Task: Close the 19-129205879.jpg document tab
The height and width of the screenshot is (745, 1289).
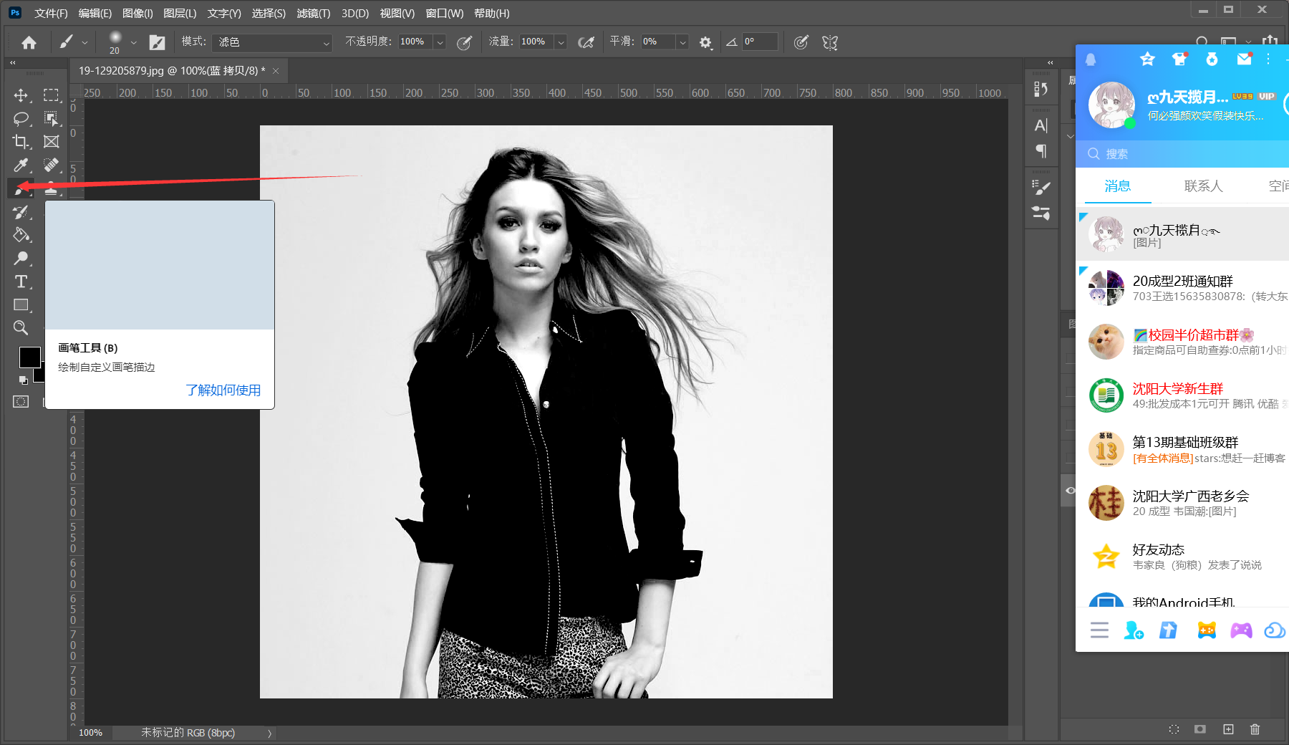Action: coord(276,71)
